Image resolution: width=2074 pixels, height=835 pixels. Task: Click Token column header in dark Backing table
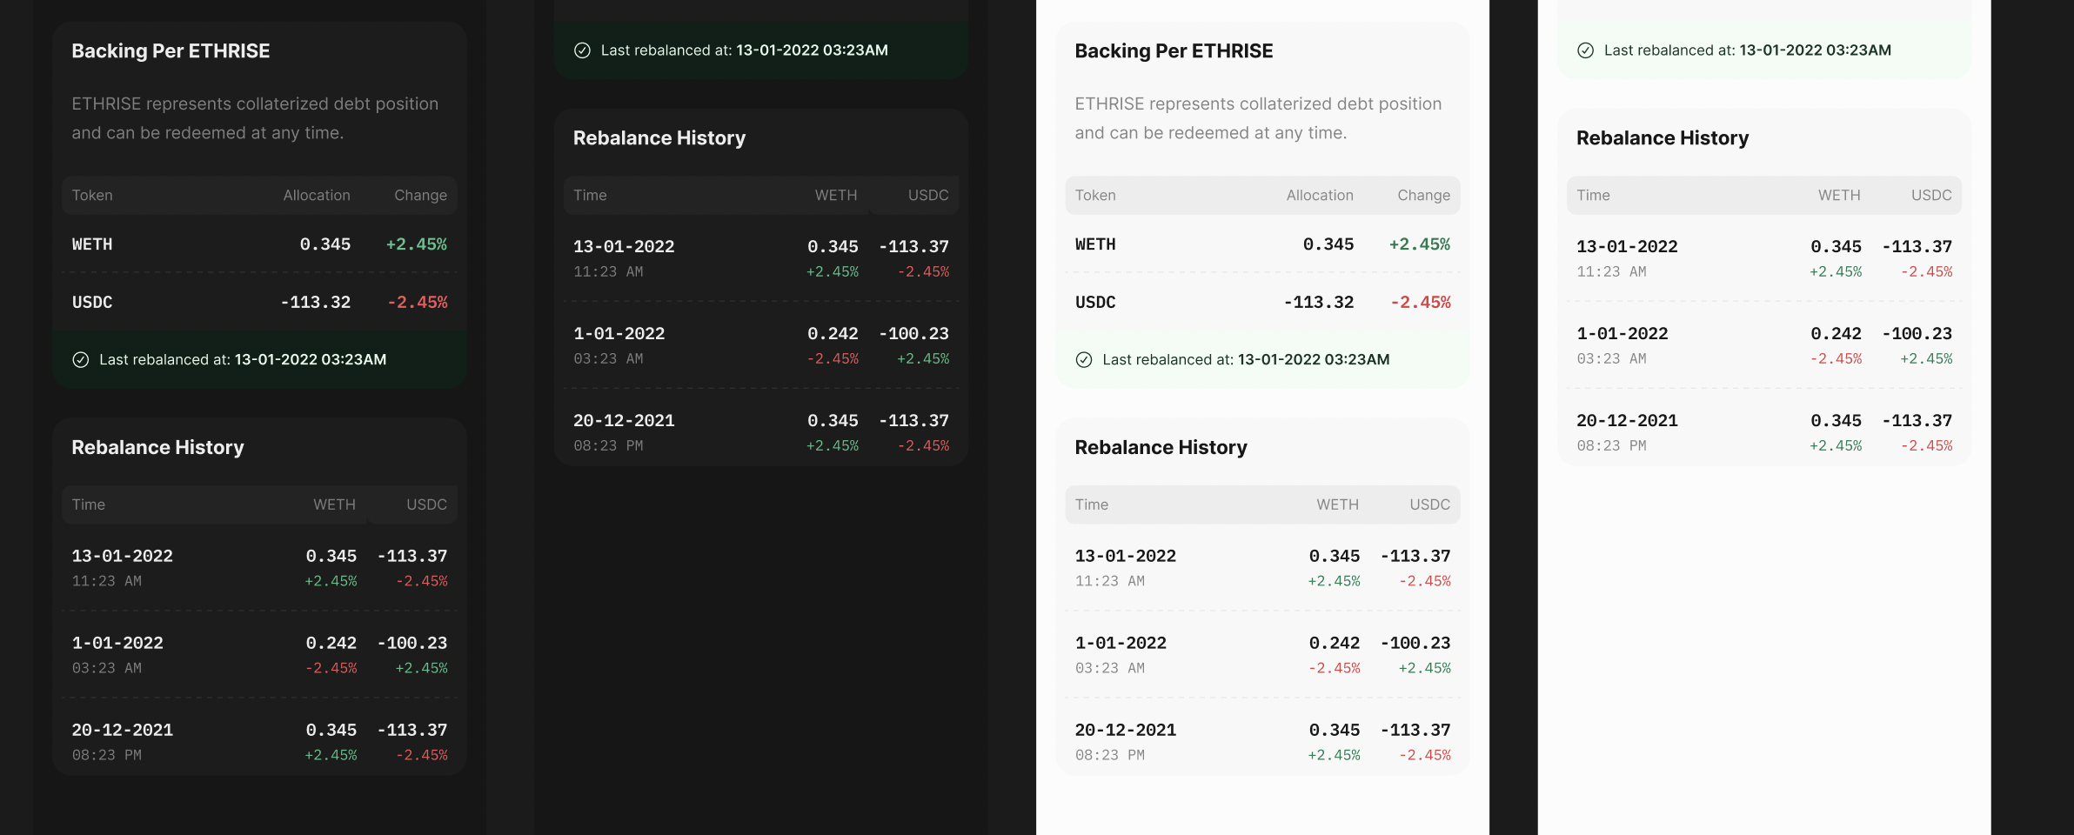tap(92, 196)
